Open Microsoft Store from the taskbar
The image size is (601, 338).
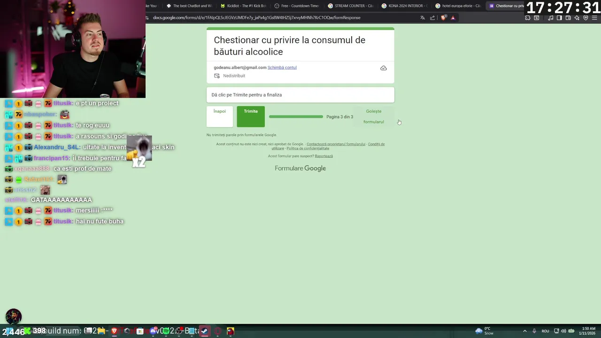coord(140,331)
